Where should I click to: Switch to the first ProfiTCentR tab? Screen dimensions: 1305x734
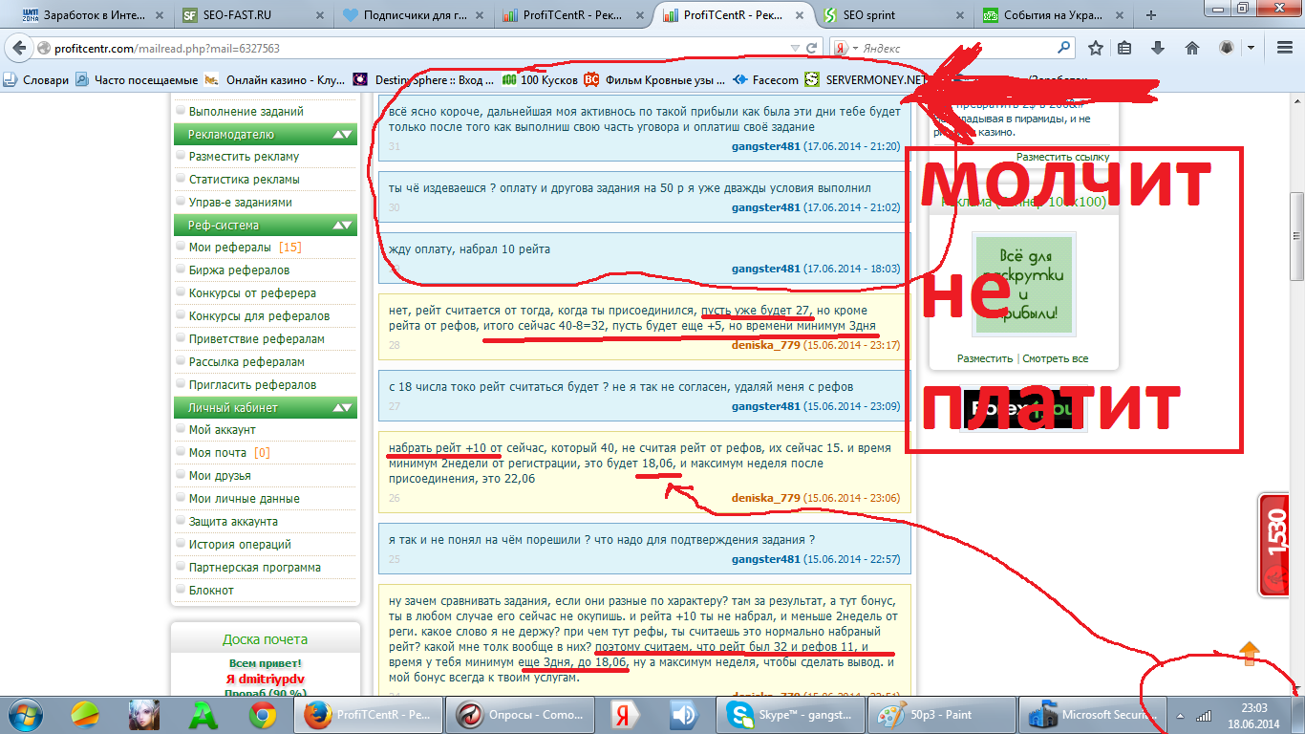574,15
